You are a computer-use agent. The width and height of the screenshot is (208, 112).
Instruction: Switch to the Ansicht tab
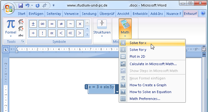click(123, 14)
